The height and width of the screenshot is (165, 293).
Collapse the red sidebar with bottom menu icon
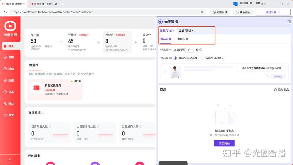(10, 160)
